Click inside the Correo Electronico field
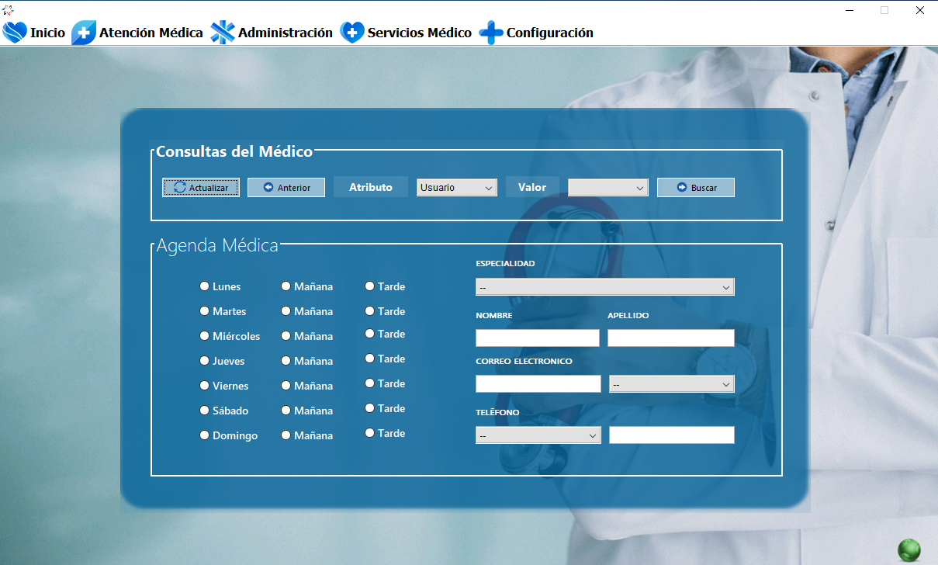 coord(537,383)
